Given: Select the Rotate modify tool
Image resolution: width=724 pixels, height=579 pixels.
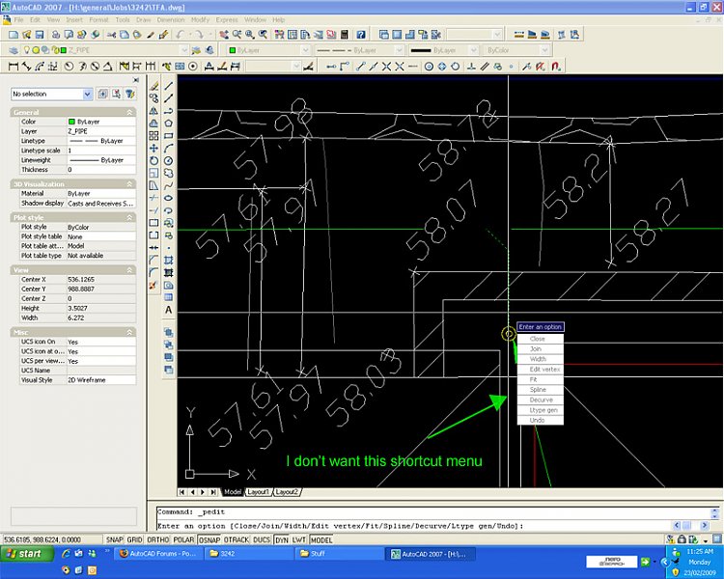Looking at the screenshot, I should pyautogui.click(x=153, y=161).
